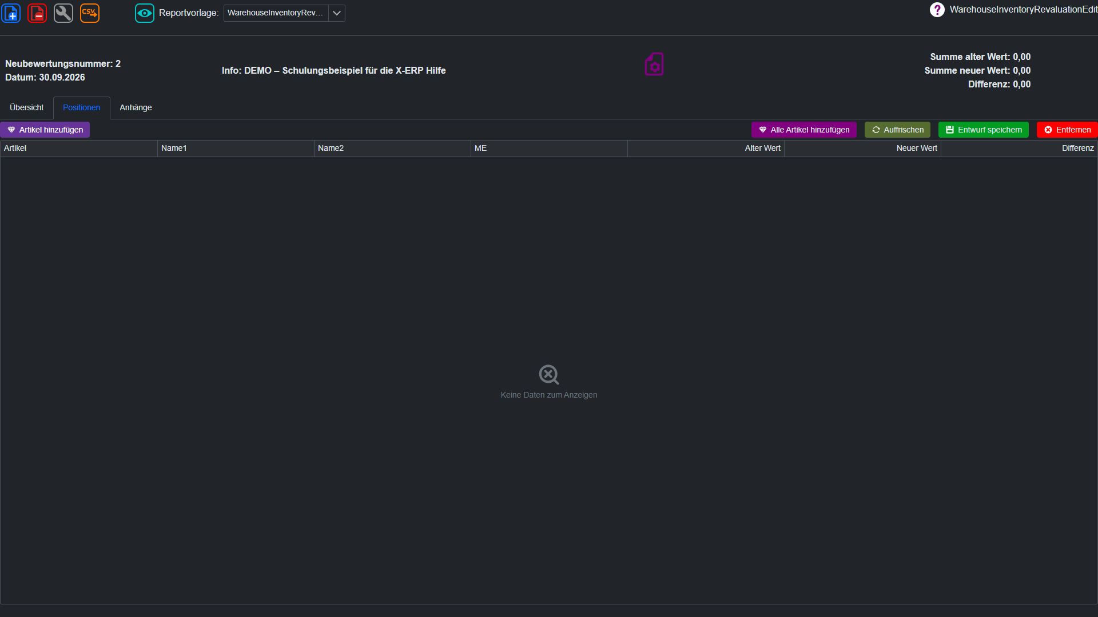Click the purple document gear icon

[654, 64]
